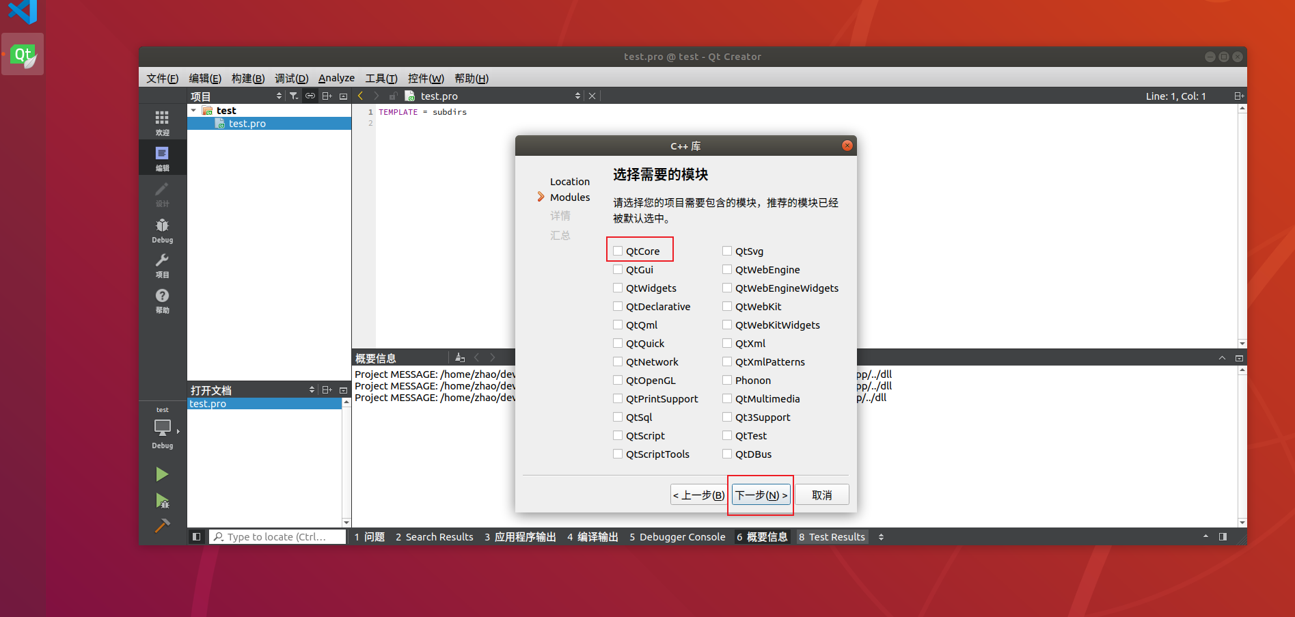The height and width of the screenshot is (617, 1295).
Task: Open the 文件(F) menu
Action: [162, 78]
